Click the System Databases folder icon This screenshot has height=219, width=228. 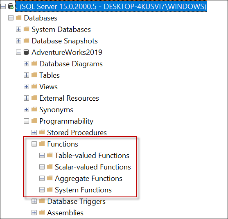click(26, 29)
